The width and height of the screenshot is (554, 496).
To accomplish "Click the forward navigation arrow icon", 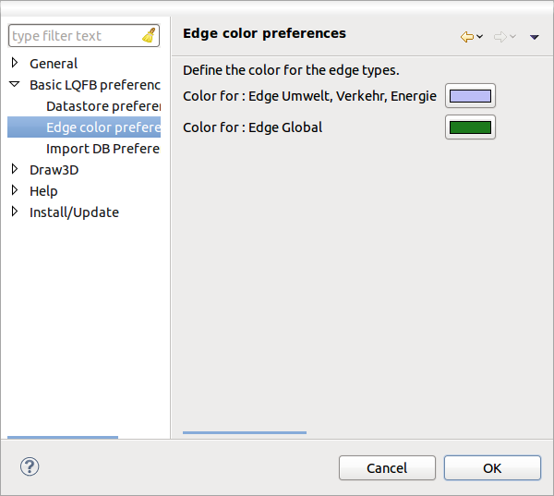I will click(500, 37).
